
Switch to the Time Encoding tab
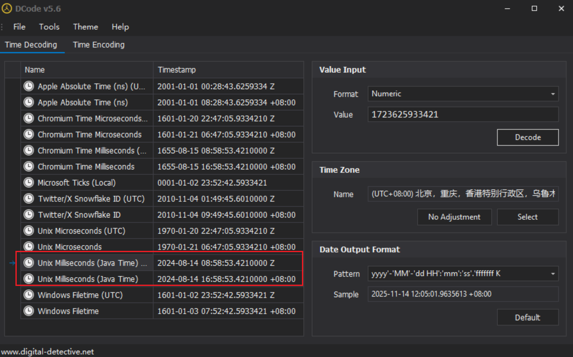pyautogui.click(x=99, y=45)
